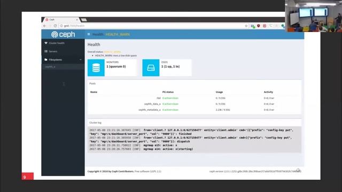Screen dimensions: 342x192
Task: Click the Filesystems folder icon in sidebar
Action: tap(46, 60)
